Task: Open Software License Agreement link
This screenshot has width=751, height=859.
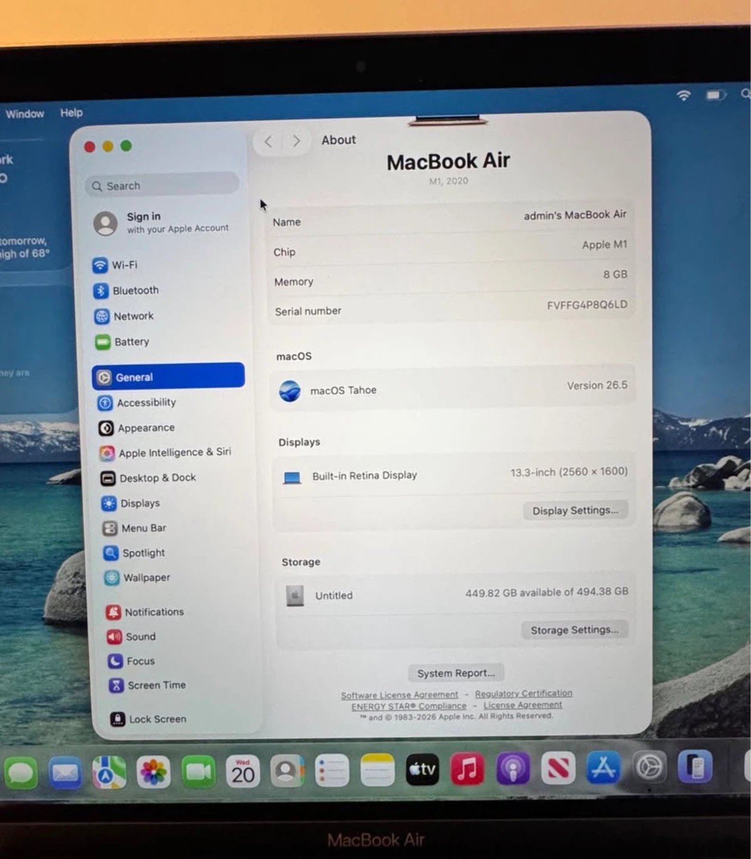Action: coord(400,695)
